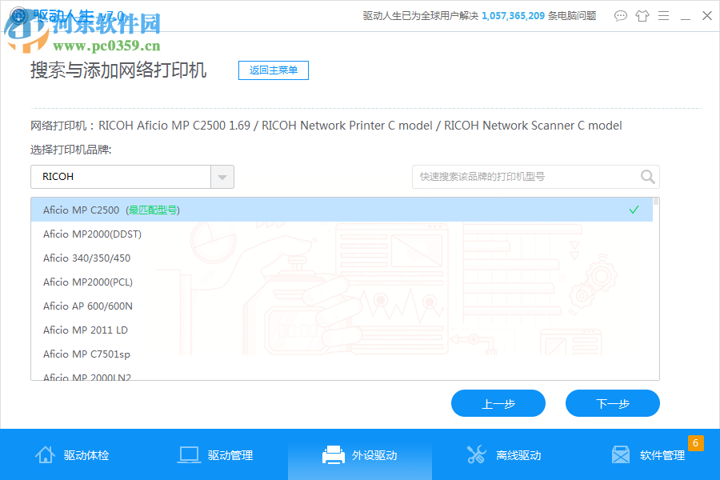Click the envelope icon on 软件管理
The width and height of the screenshot is (720, 480).
coord(621,454)
